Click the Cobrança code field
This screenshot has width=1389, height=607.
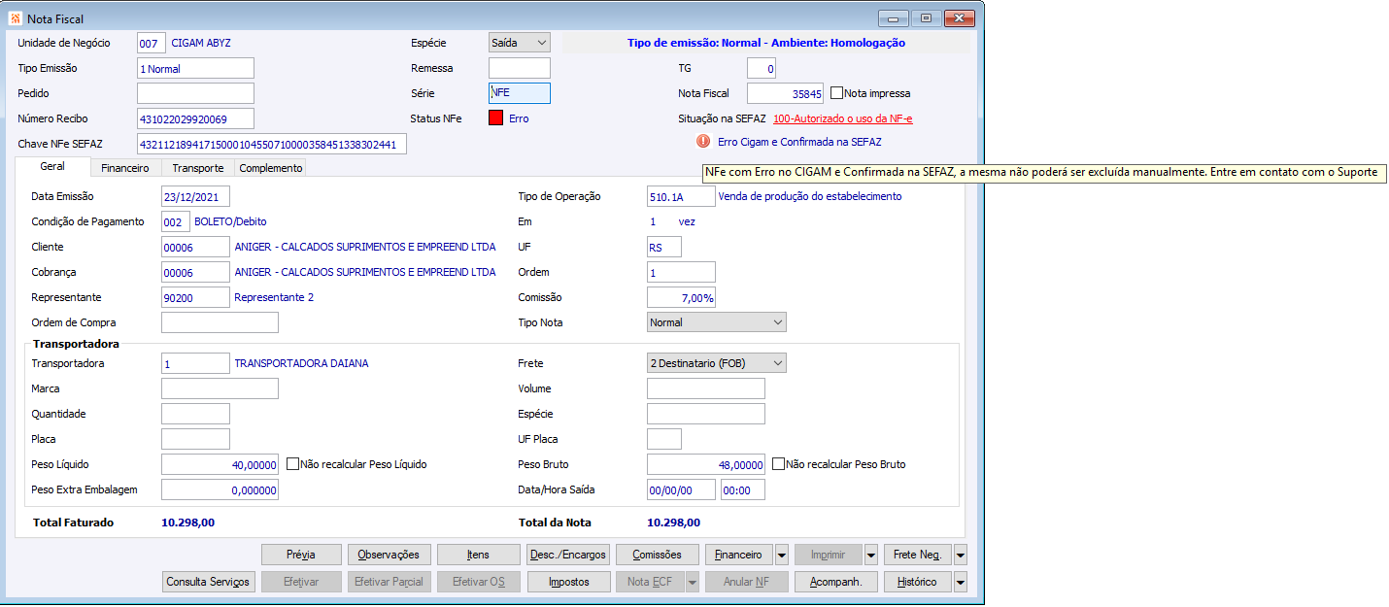[x=196, y=272]
